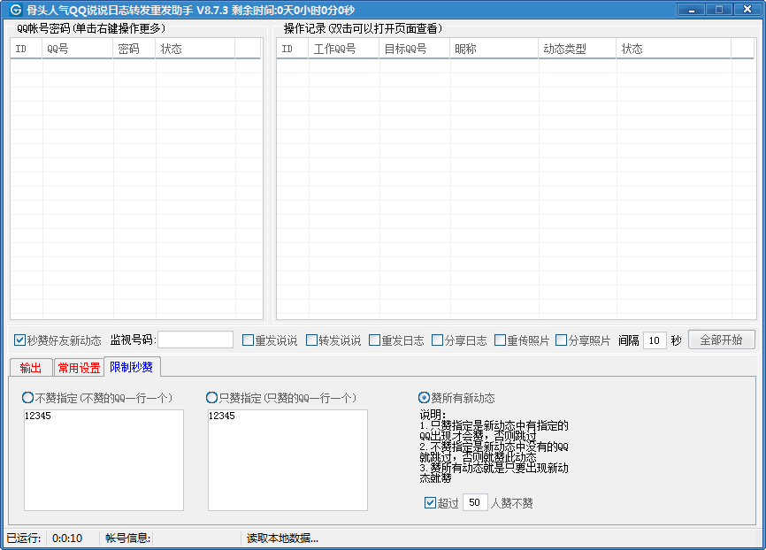Check the 分享照片 option
This screenshot has height=550, width=766.
[x=562, y=340]
